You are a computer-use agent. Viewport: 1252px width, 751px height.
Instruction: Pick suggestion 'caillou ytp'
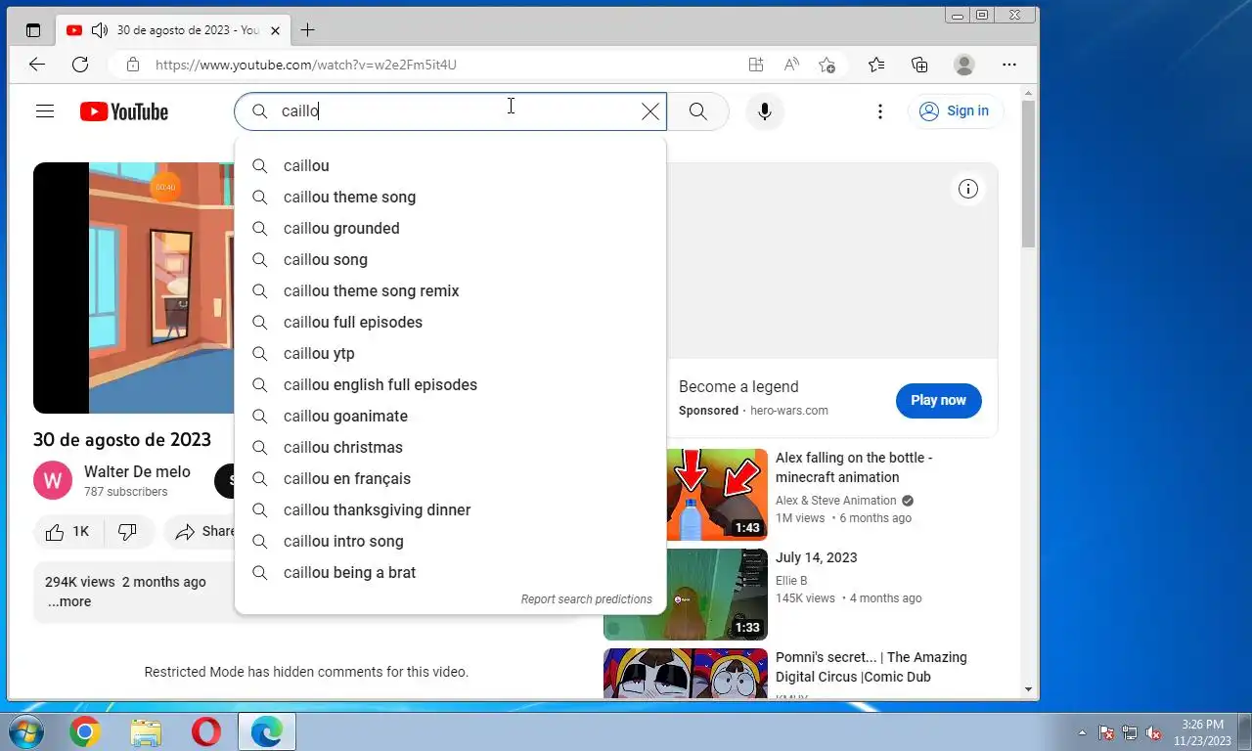coord(450,354)
